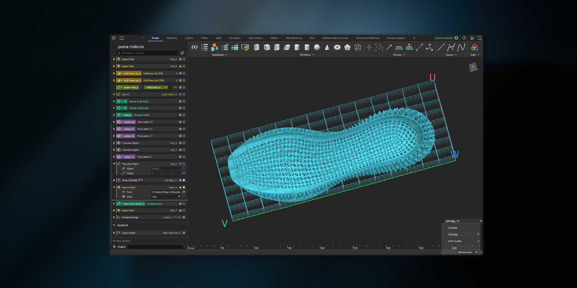Toggle visibility of Import Mesh block
The width and height of the screenshot is (577, 288).
point(184,187)
